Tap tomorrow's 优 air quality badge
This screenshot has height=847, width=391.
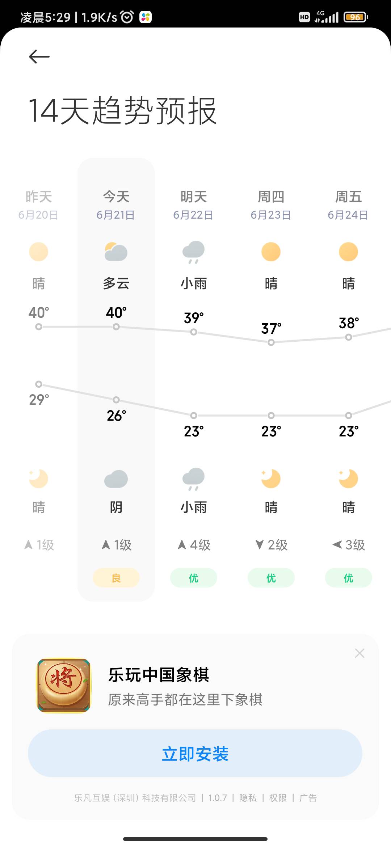[x=193, y=578]
